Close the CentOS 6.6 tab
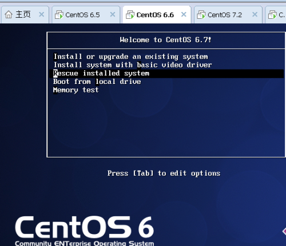Viewport: 286px width, 246px height. tap(184, 14)
